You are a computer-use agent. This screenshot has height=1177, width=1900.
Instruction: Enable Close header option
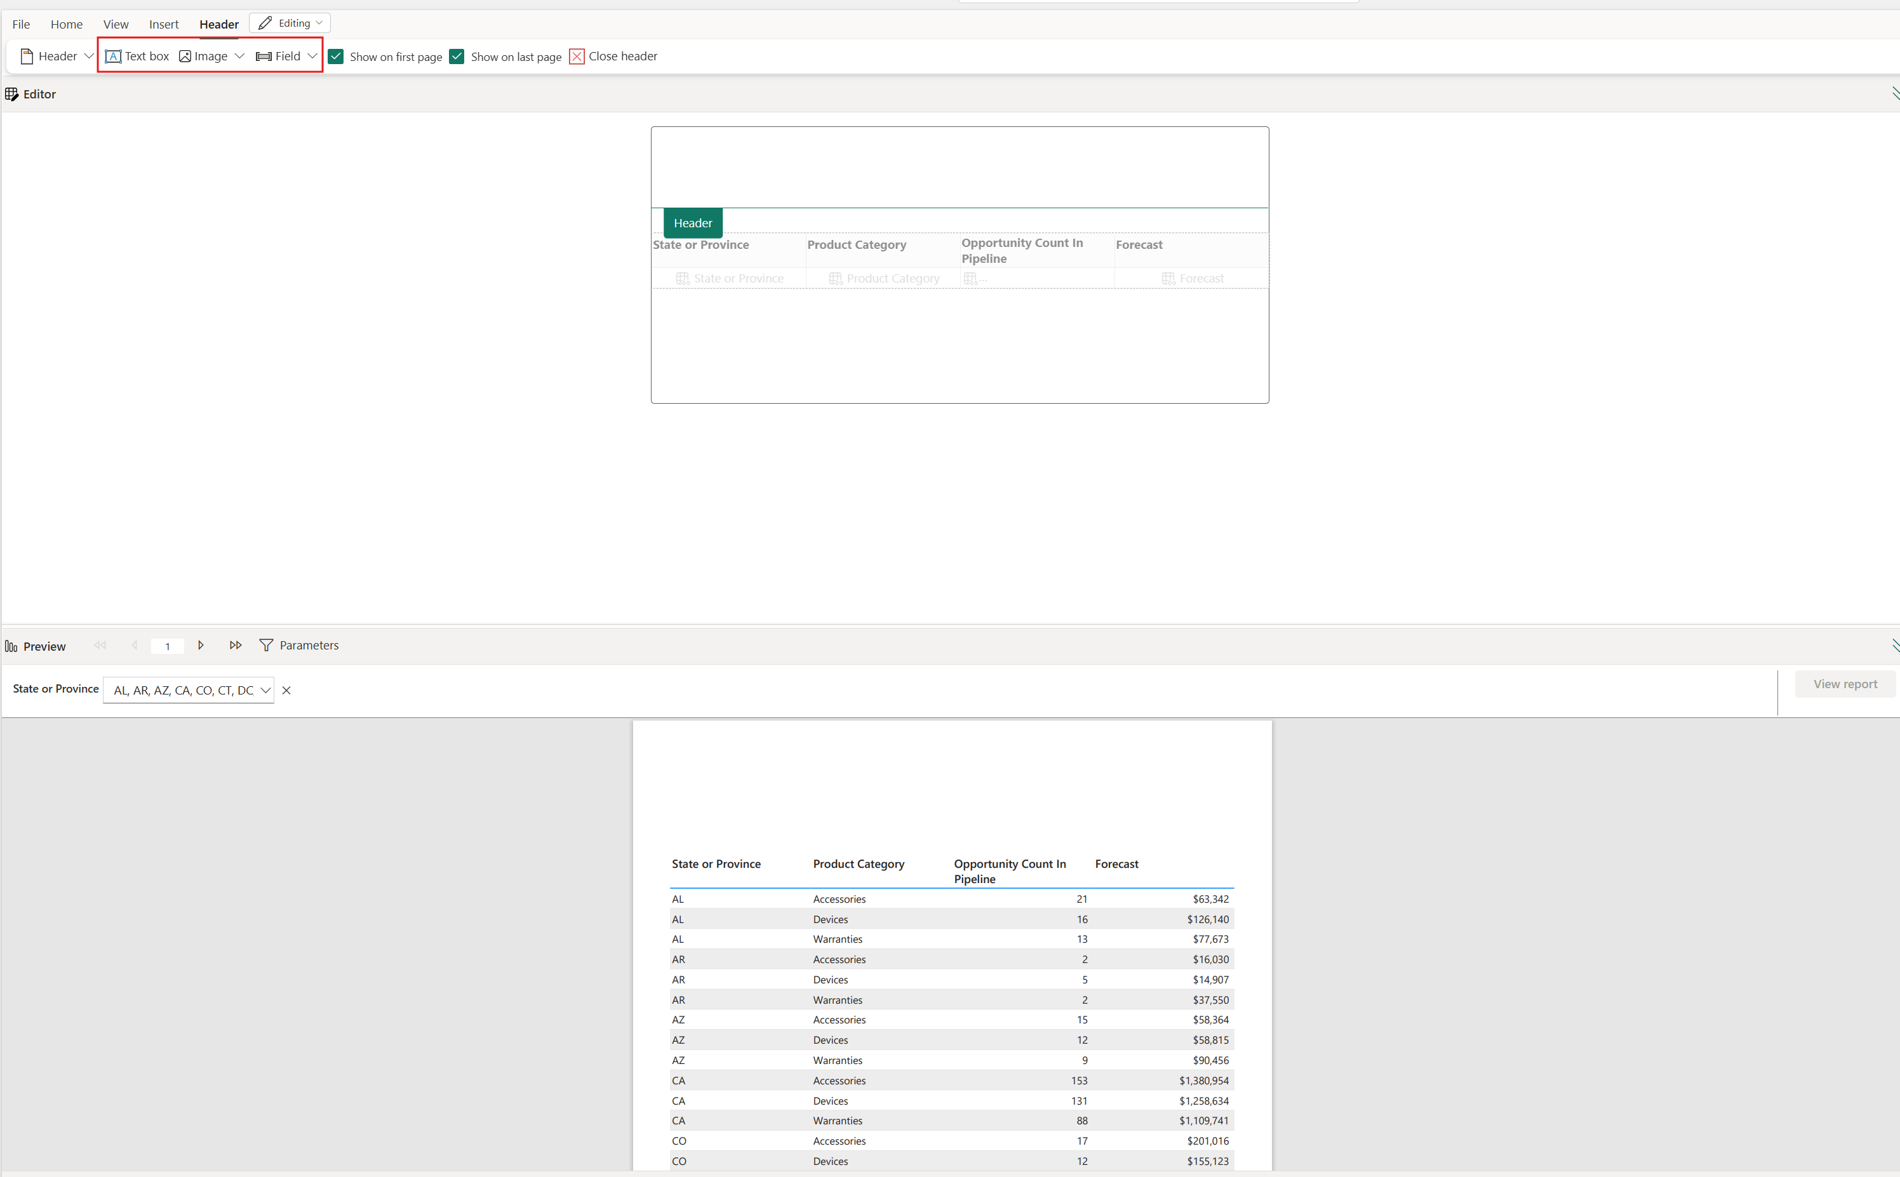pyautogui.click(x=577, y=56)
